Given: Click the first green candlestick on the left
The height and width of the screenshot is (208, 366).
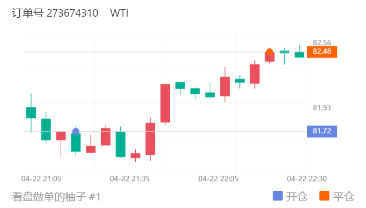Looking at the screenshot, I should (31, 113).
